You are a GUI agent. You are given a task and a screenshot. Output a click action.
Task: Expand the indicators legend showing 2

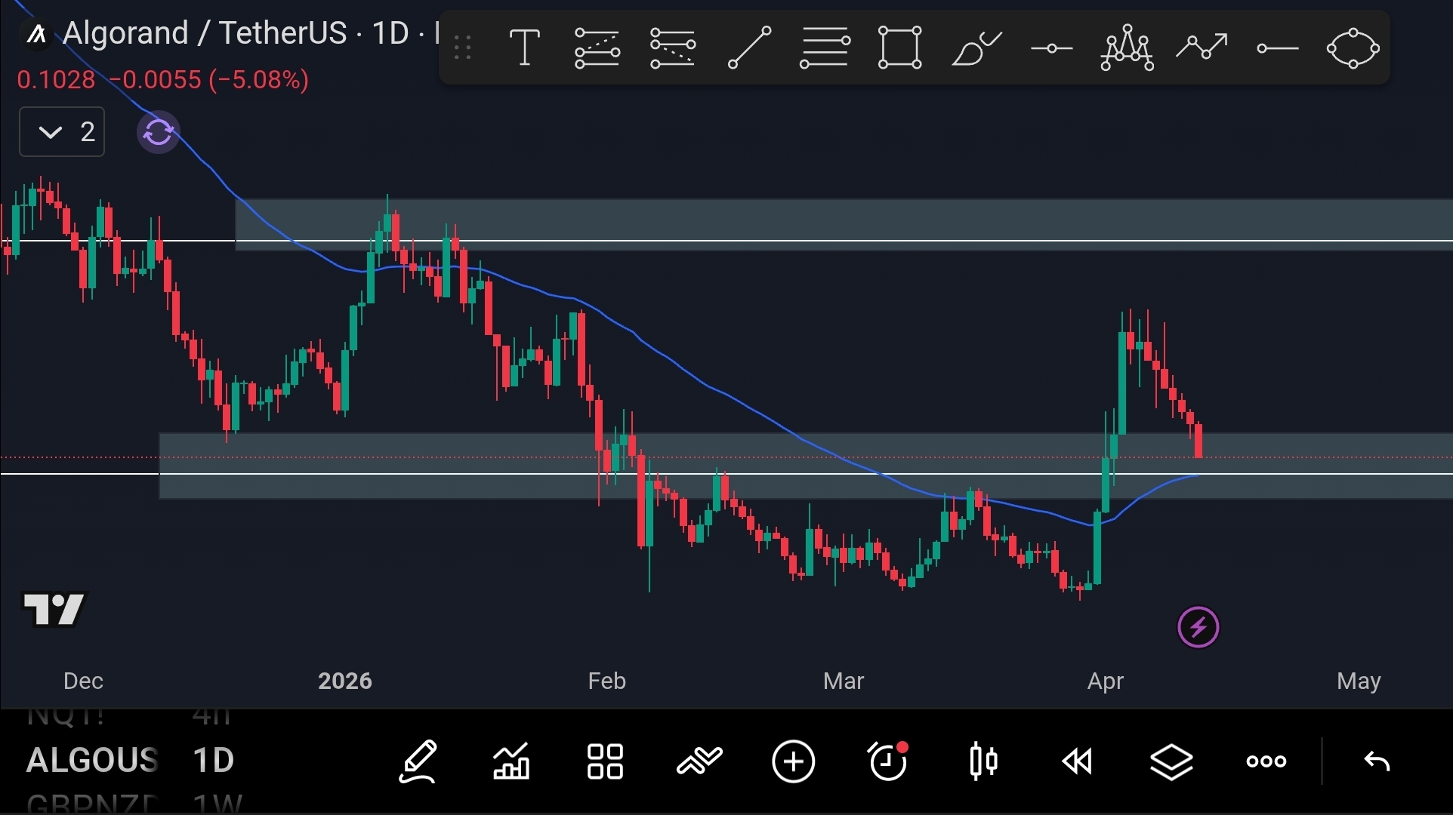(62, 133)
